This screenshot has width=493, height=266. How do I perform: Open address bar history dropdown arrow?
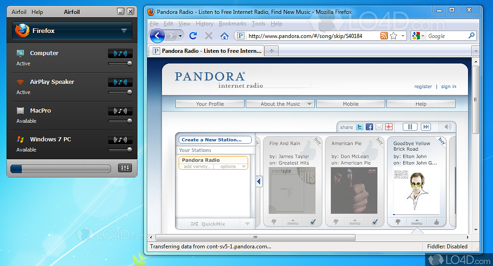pos(403,36)
